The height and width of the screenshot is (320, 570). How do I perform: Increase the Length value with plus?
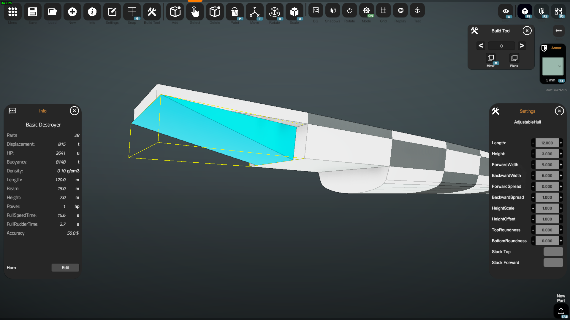point(561,143)
